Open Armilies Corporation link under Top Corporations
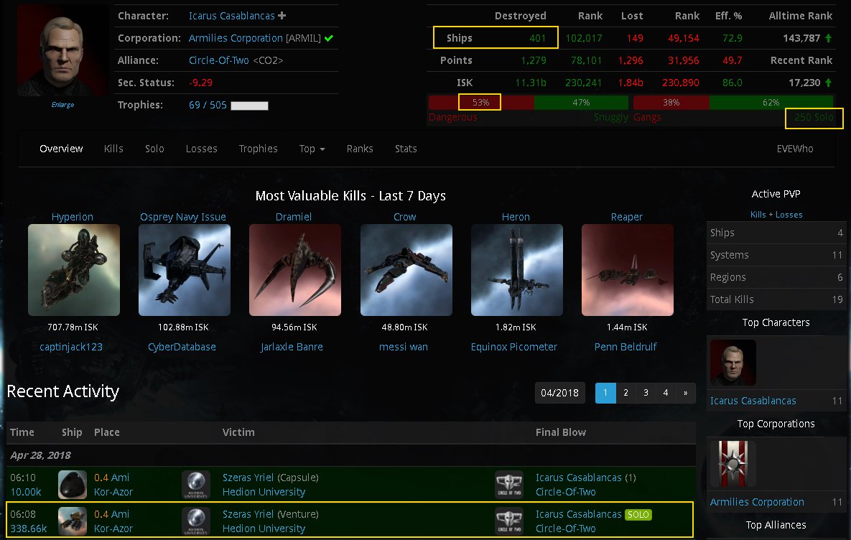This screenshot has width=851, height=540. click(757, 502)
